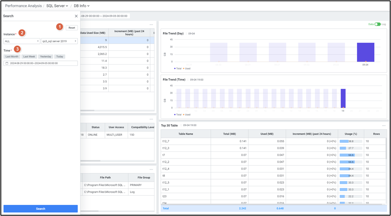
Task: Switch the Data/Log toggle
Action: 377,24
